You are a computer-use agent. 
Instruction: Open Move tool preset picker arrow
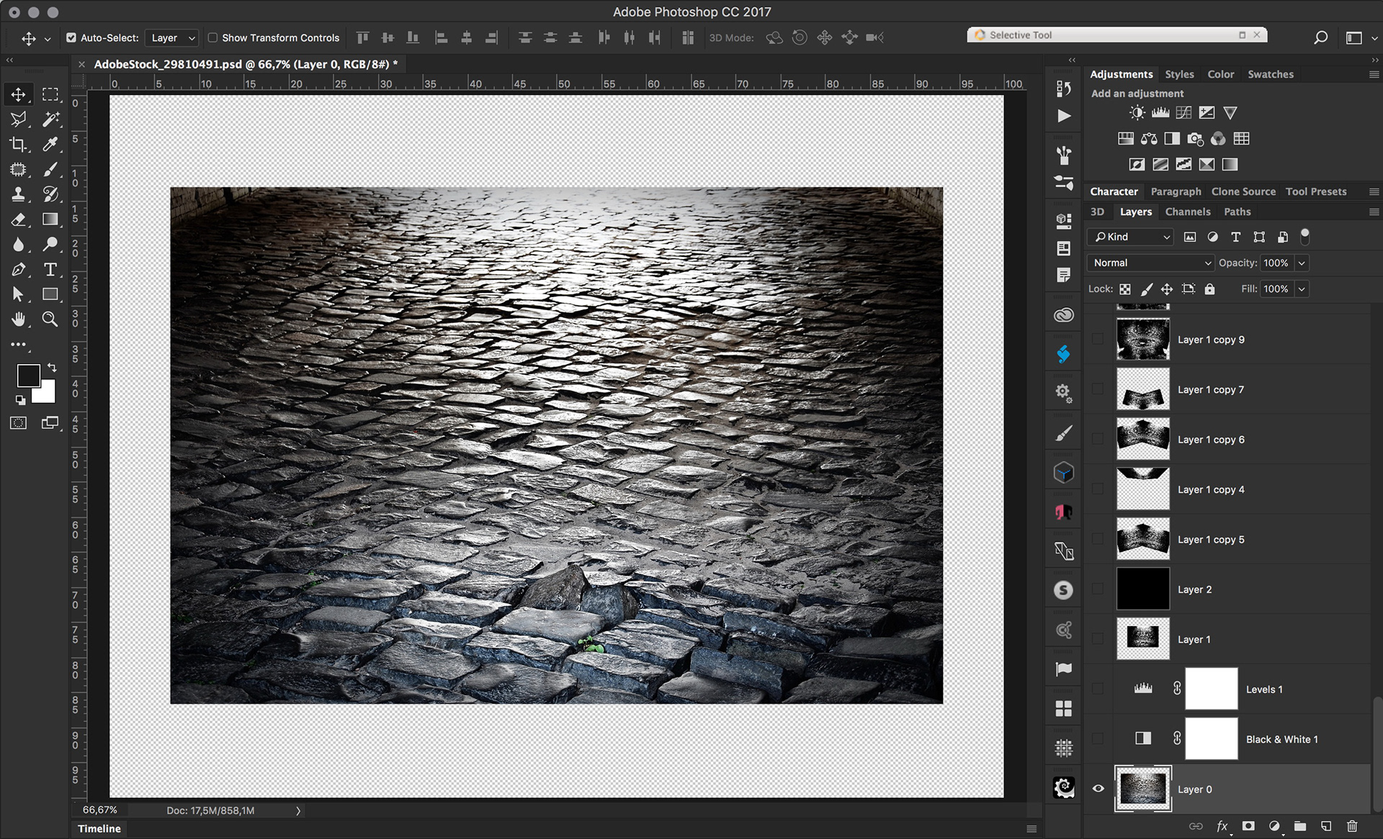pyautogui.click(x=48, y=38)
